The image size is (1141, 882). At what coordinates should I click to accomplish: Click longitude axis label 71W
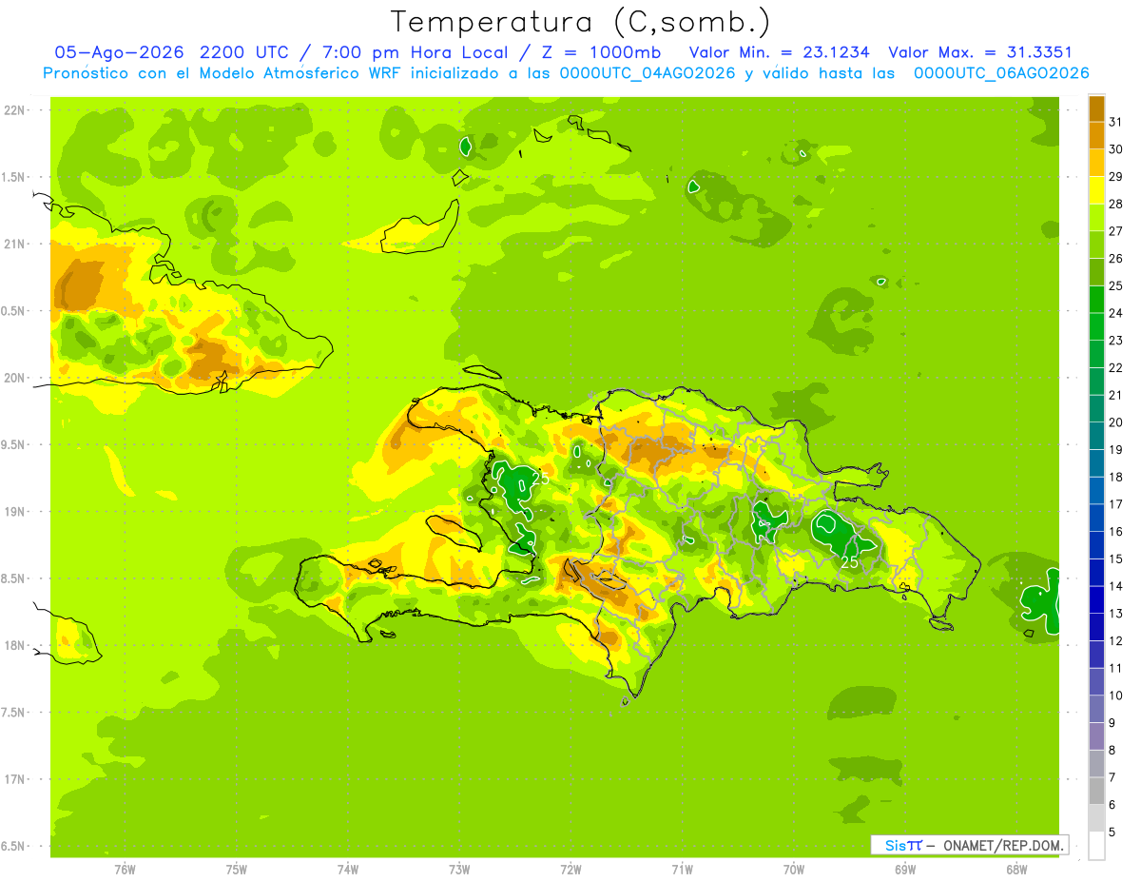682,870
